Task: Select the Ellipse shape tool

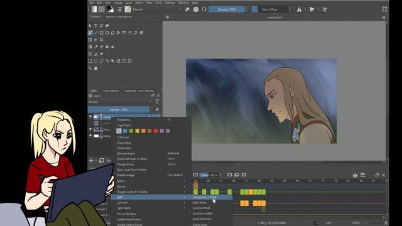Action: [107, 33]
